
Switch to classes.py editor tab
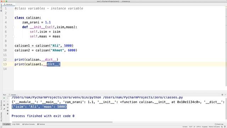pyautogui.click(x=9, y=4)
